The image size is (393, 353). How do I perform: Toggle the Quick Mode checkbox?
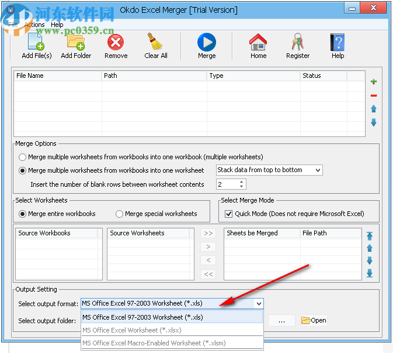tap(229, 214)
